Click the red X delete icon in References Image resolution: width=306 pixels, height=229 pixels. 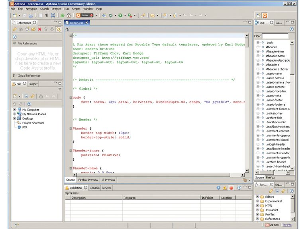click(39, 29)
